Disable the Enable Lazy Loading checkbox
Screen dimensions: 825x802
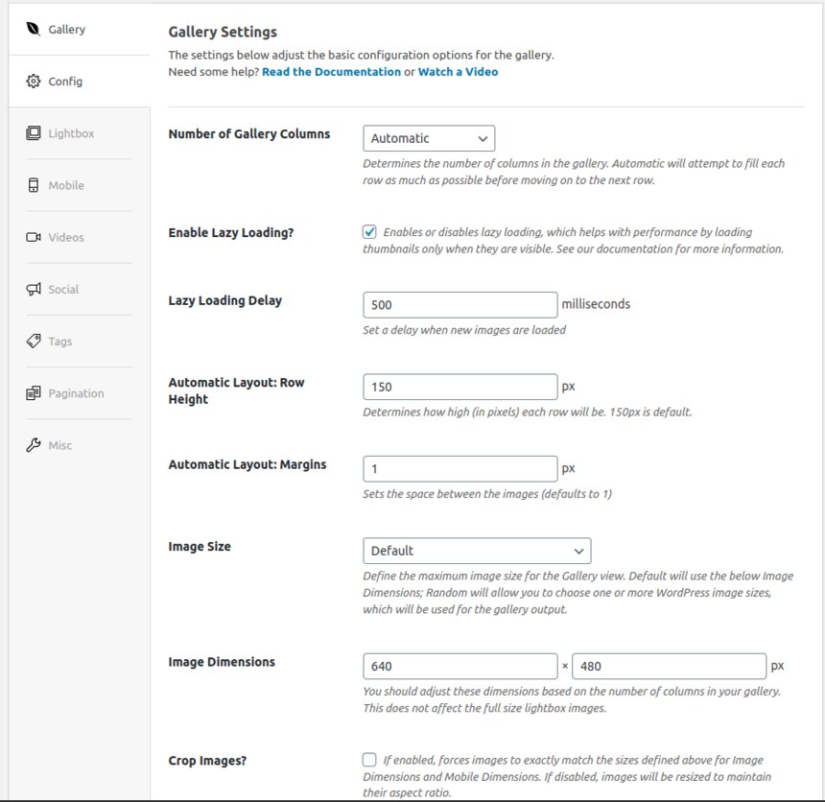pyautogui.click(x=369, y=231)
